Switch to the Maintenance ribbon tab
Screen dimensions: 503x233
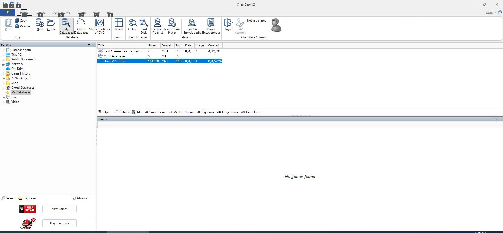point(61,13)
